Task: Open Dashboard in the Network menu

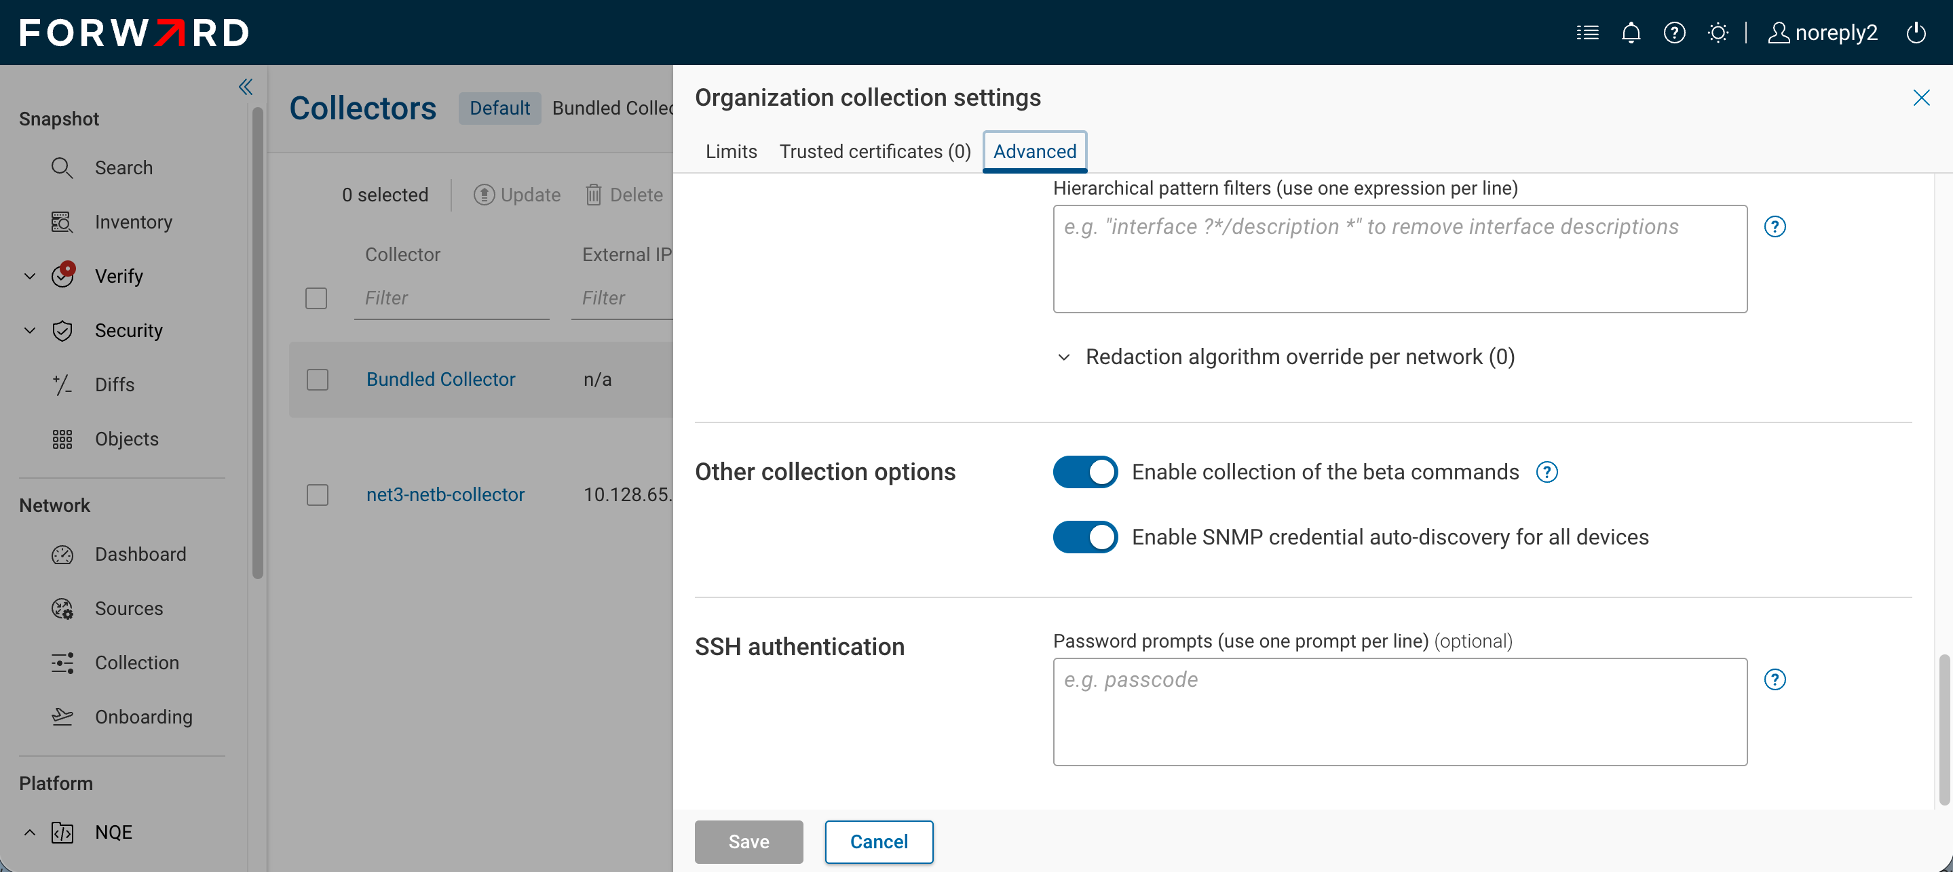Action: tap(140, 555)
